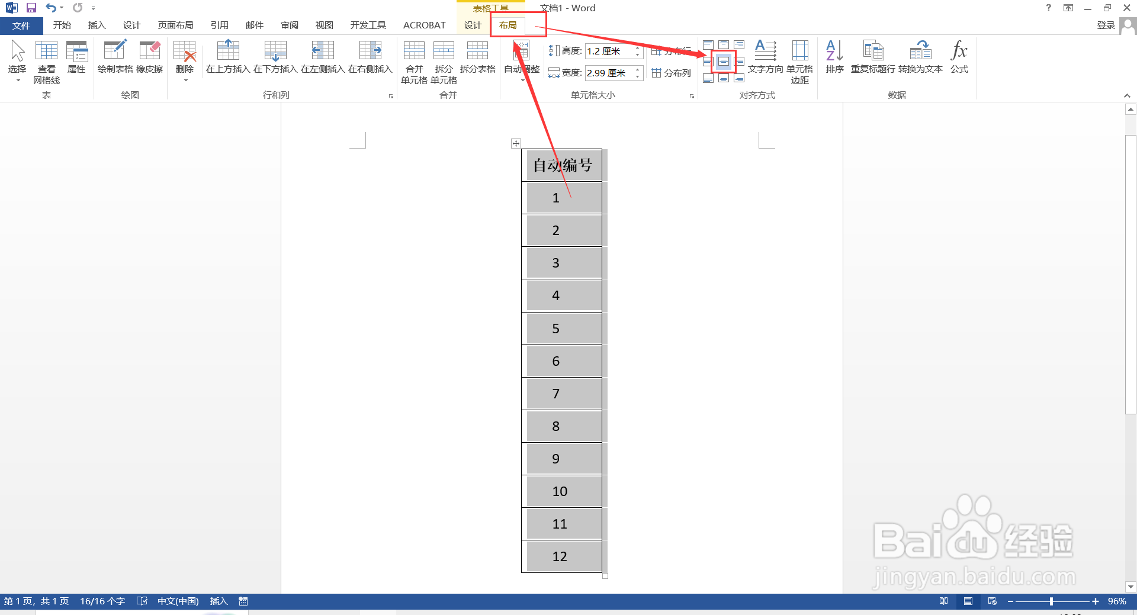
Task: Decrease column width with the down spinner arrow
Action: point(637,76)
